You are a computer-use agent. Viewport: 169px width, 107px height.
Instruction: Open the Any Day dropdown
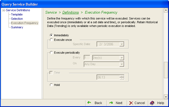[x=122, y=64]
